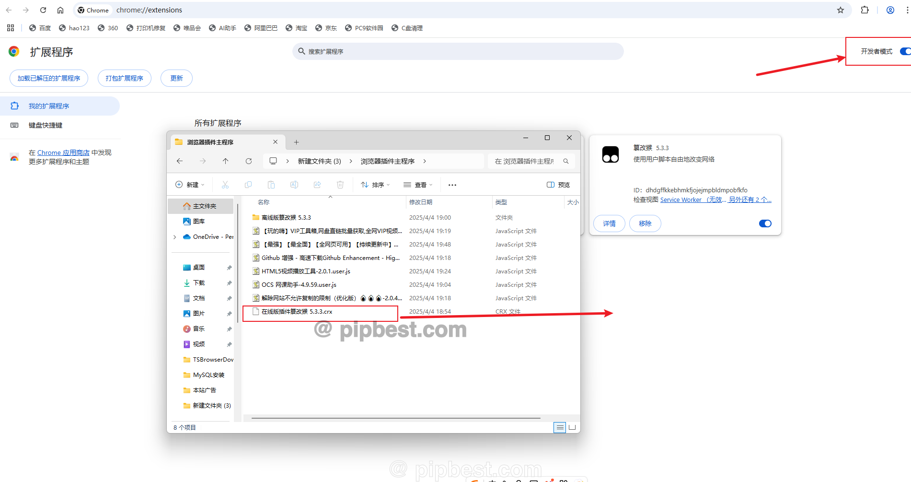Open the 查看 view dropdown
The width and height of the screenshot is (911, 482).
[418, 185]
